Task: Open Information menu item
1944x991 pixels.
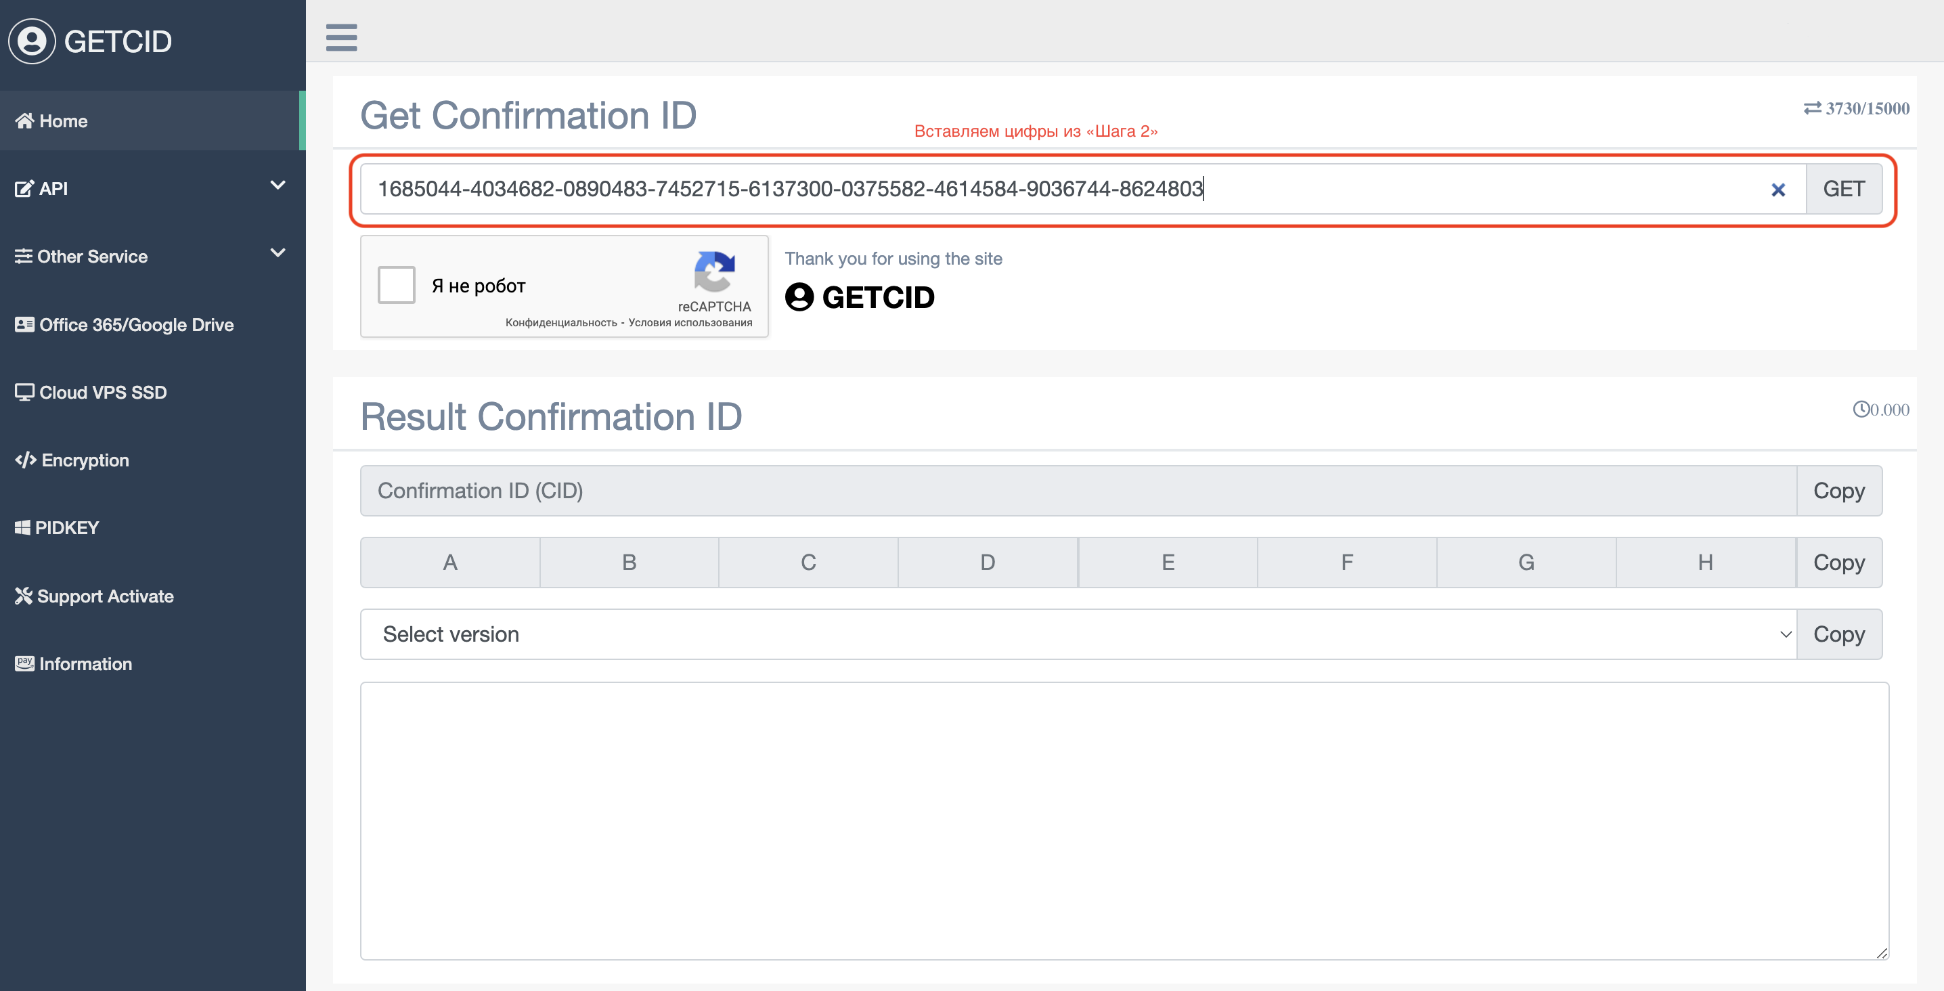Action: click(x=152, y=663)
